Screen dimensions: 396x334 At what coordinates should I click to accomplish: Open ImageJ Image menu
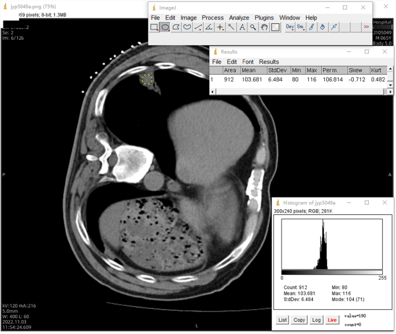point(188,18)
